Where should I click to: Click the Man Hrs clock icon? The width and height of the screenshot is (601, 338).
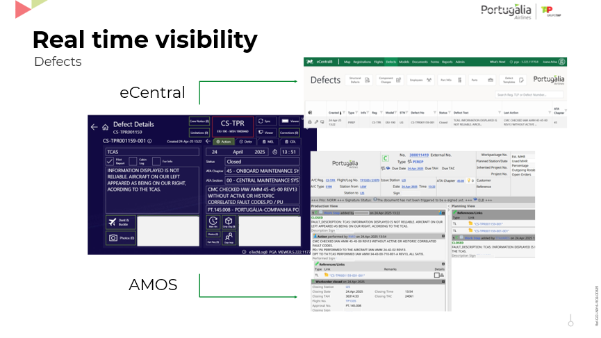tap(213, 222)
